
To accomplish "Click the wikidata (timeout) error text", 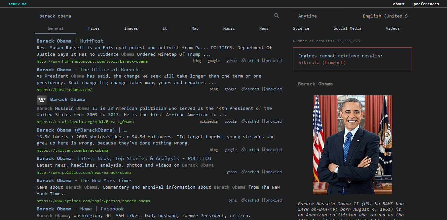I will [322, 63].
